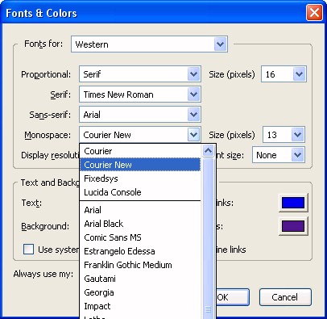This screenshot has width=327, height=319.
Task: Click the purple visited links color swatch
Action: pyautogui.click(x=293, y=226)
